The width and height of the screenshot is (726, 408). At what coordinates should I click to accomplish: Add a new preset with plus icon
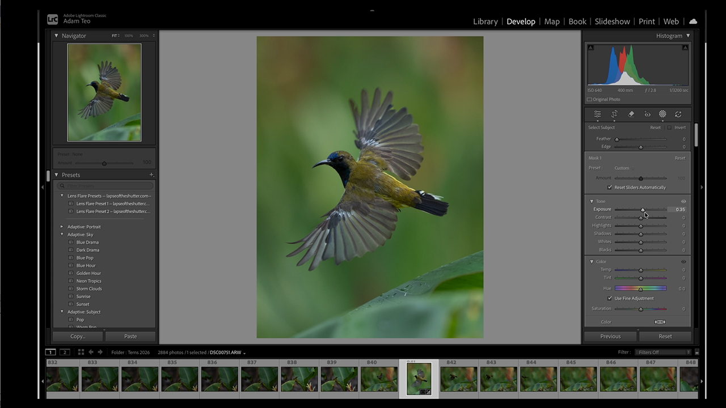tap(151, 175)
